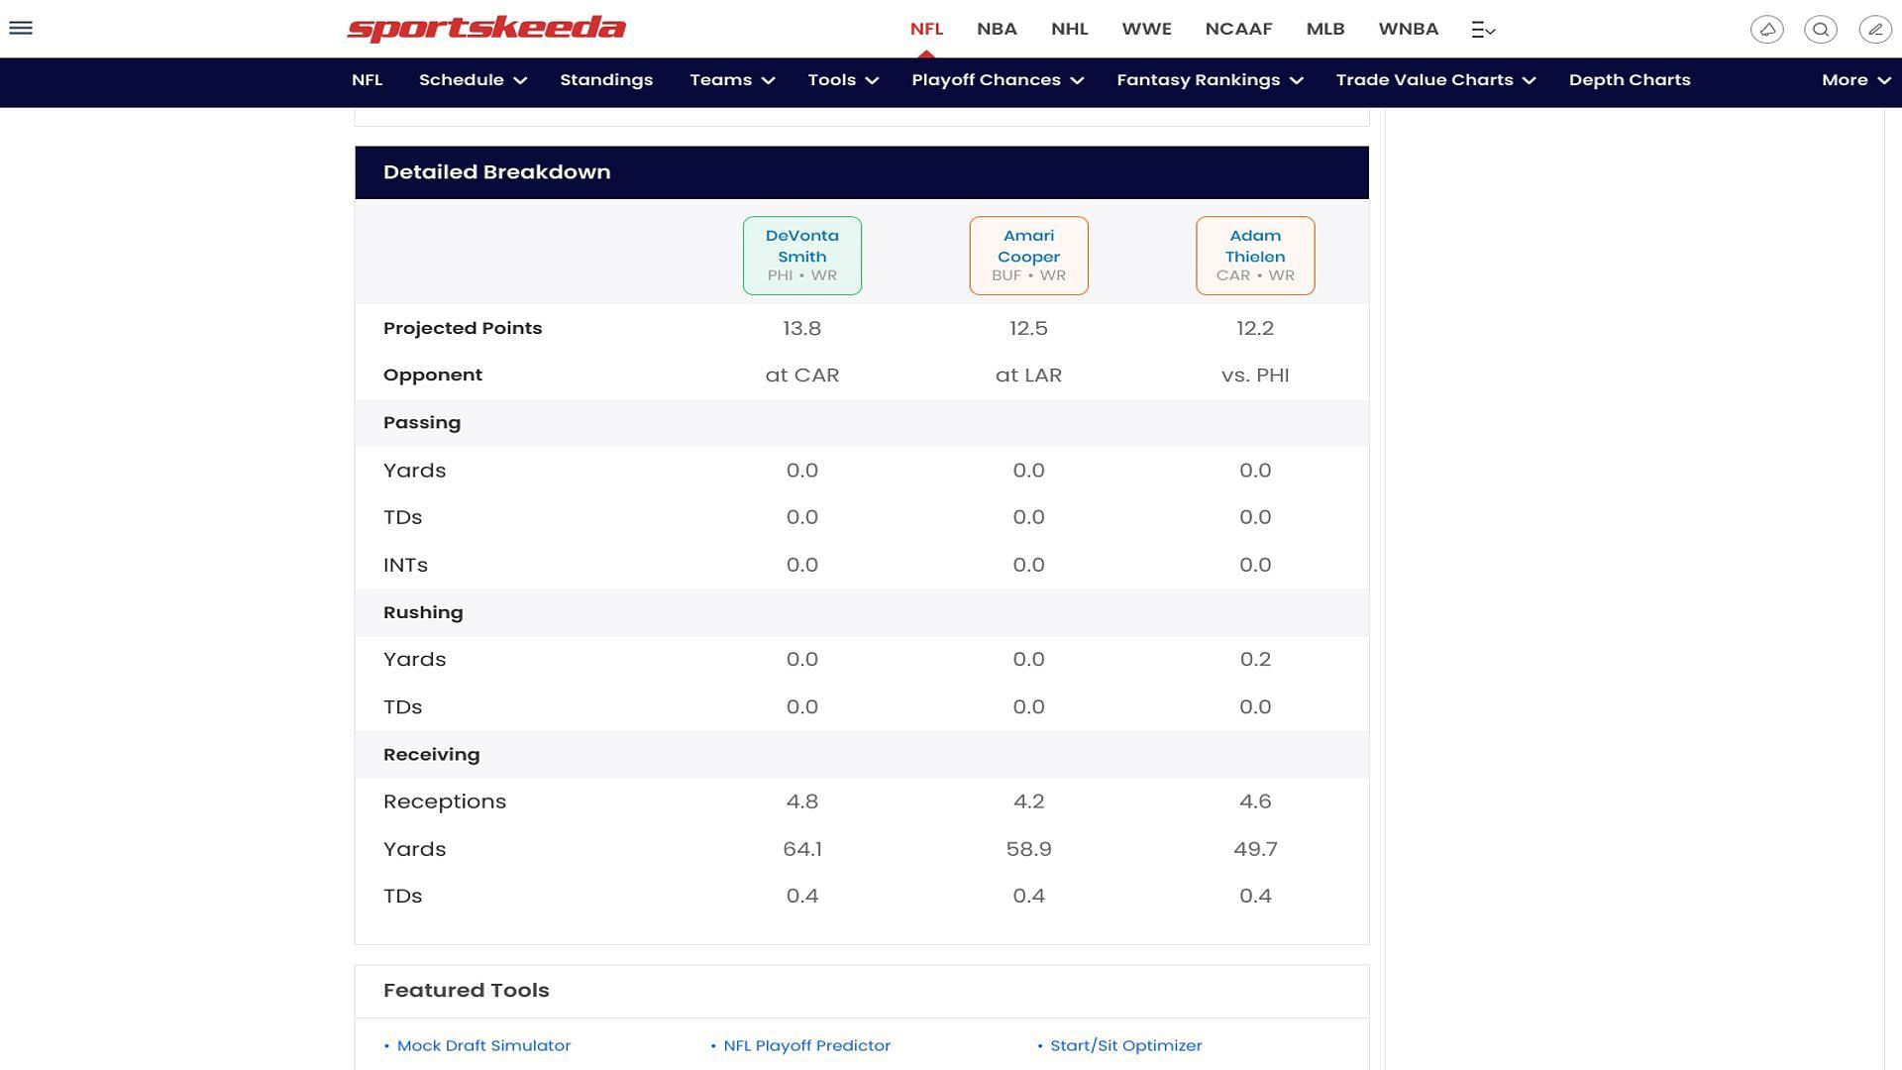
Task: Click the Sportskeeda logo
Action: pos(486,28)
